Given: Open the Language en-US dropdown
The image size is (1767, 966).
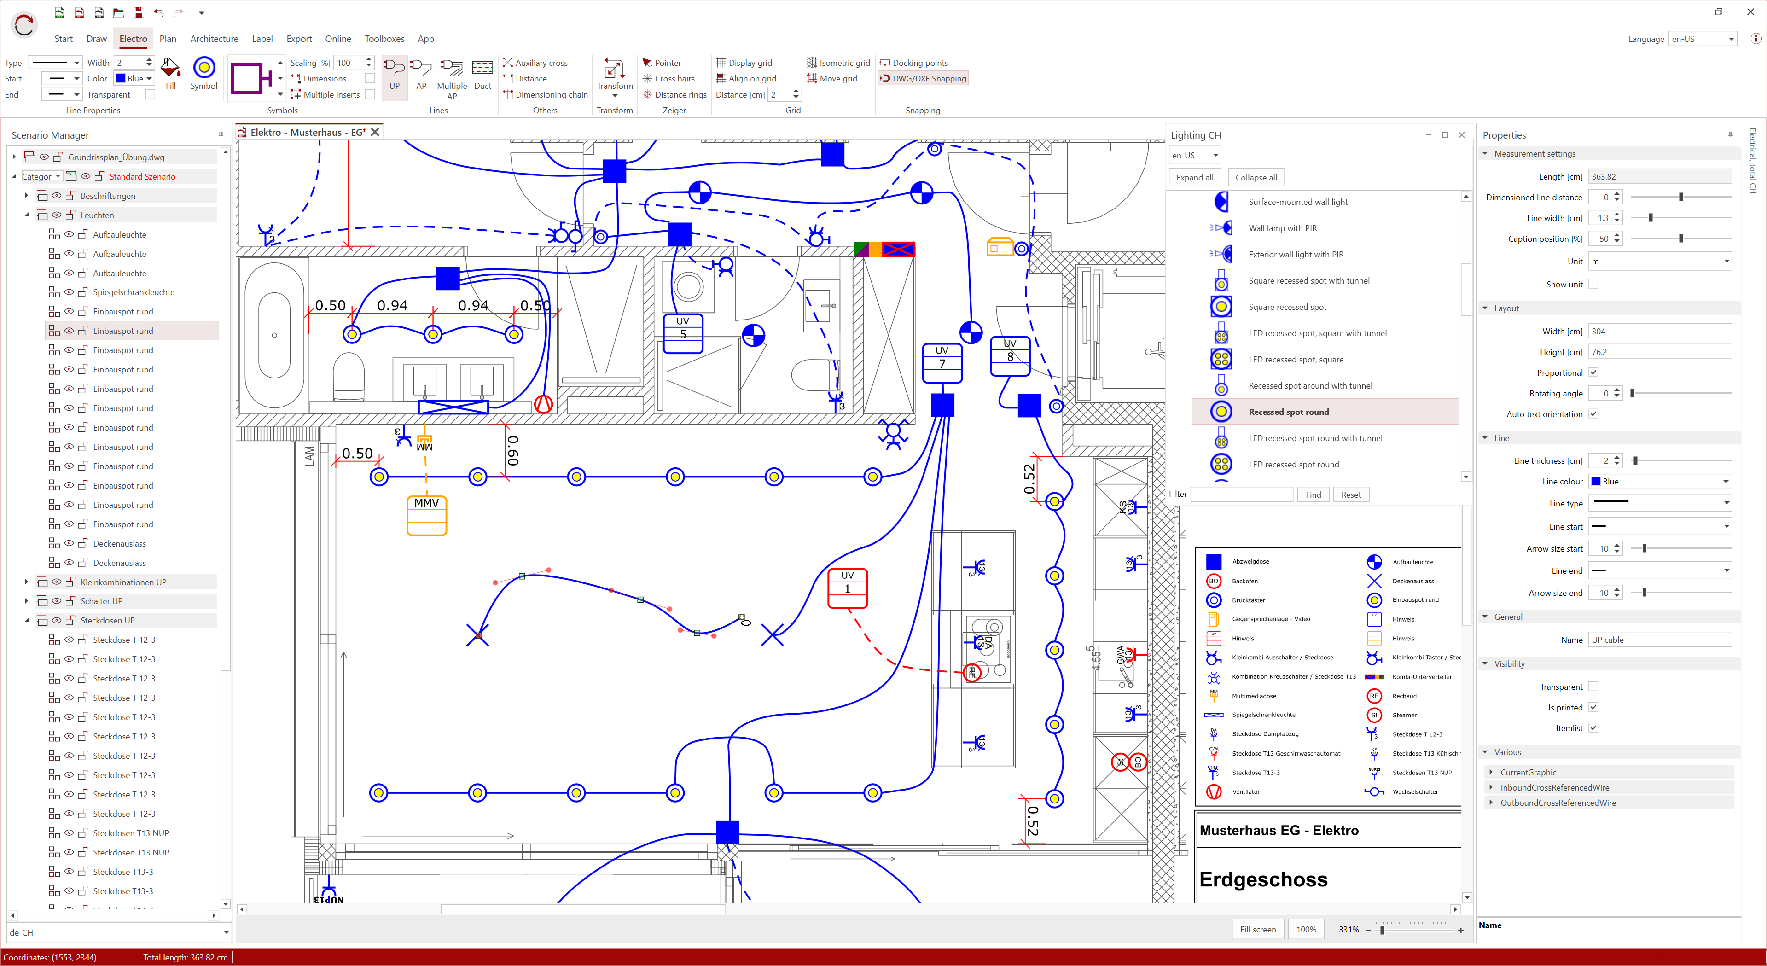Looking at the screenshot, I should click(x=1702, y=39).
